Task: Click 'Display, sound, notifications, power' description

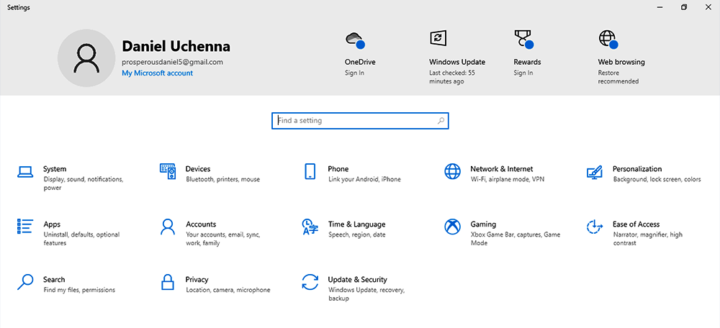Action: pos(84,183)
